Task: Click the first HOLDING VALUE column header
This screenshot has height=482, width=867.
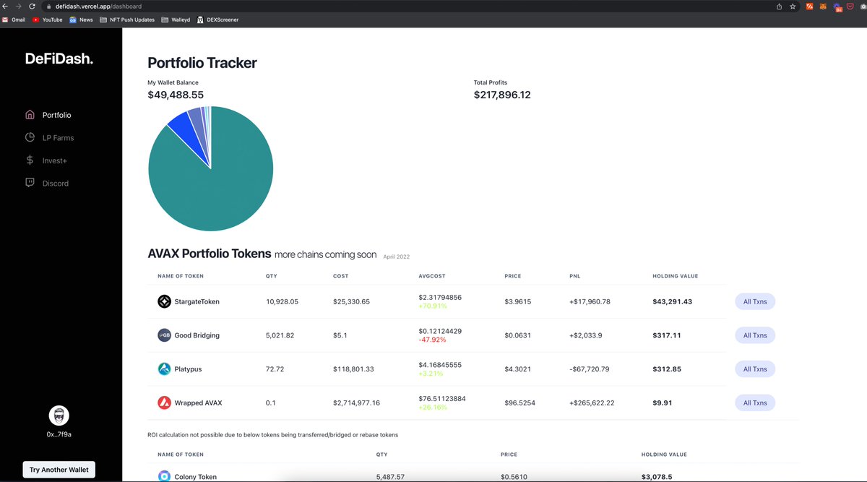Action: pos(675,276)
